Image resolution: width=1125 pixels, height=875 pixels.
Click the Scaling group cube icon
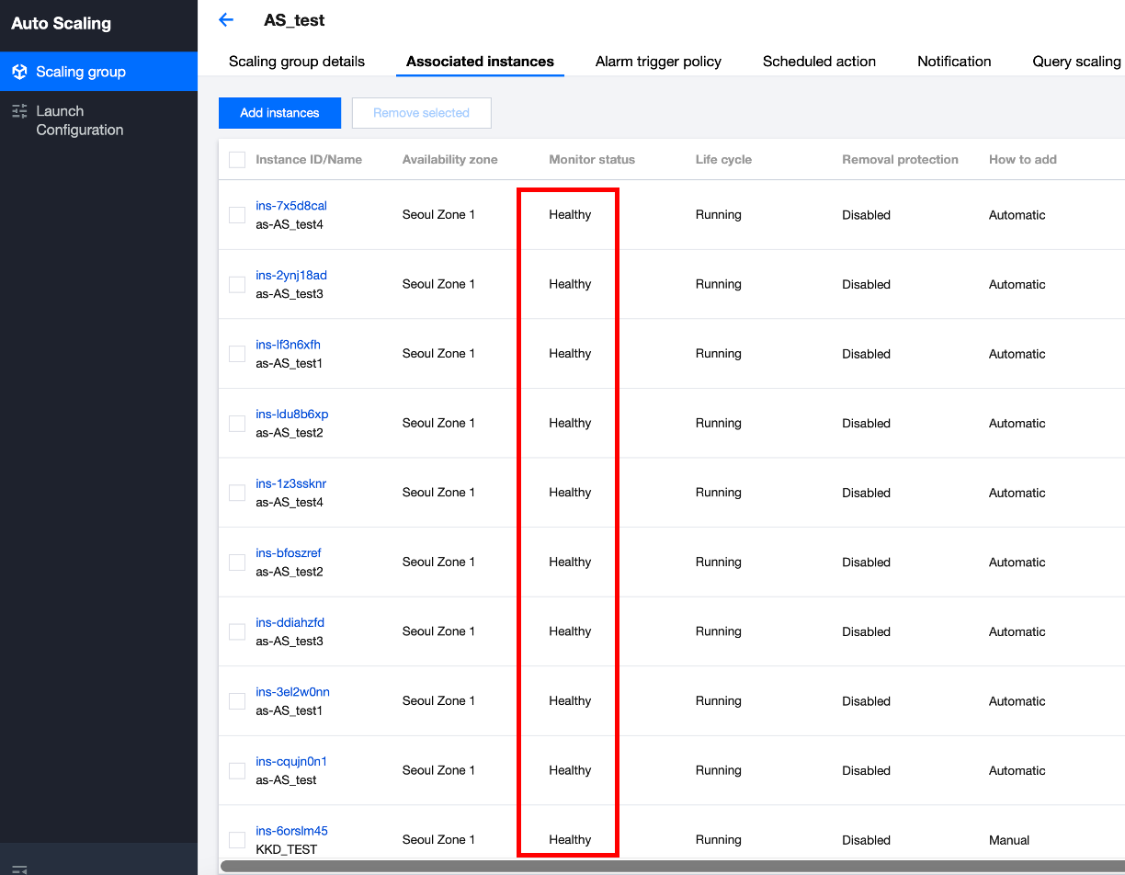[19, 72]
